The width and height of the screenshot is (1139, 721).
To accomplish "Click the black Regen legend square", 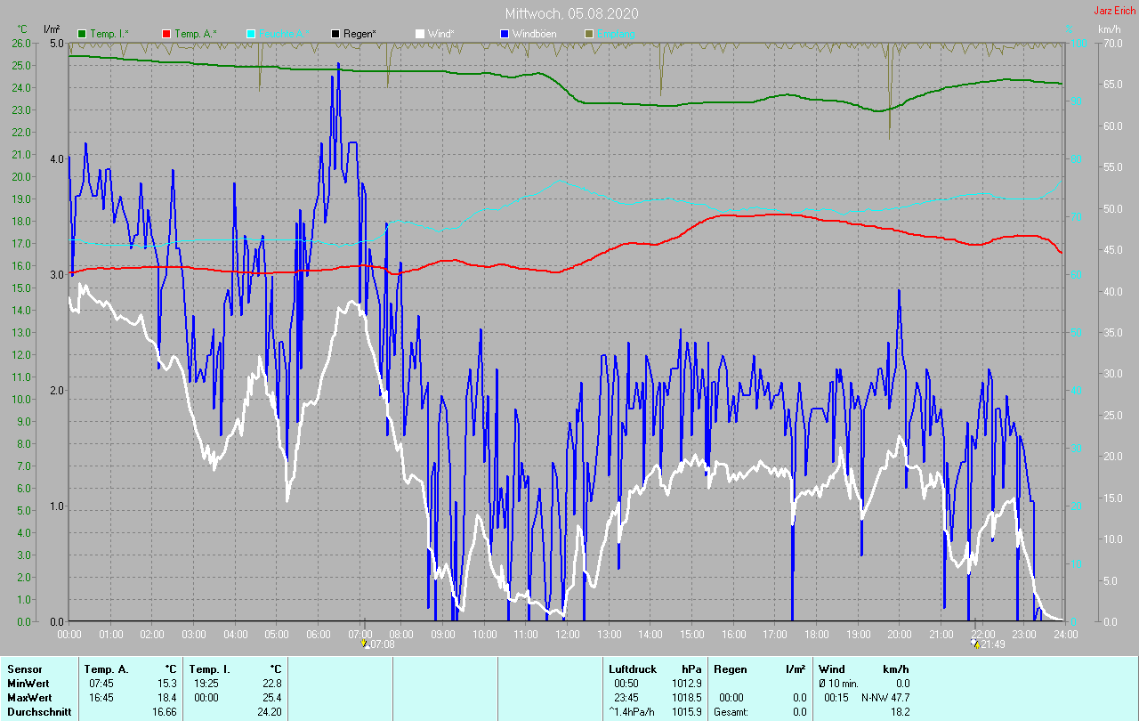I will [x=335, y=34].
